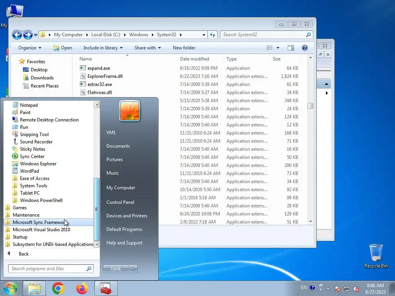Open Notepad from the Start menu

(x=29, y=105)
